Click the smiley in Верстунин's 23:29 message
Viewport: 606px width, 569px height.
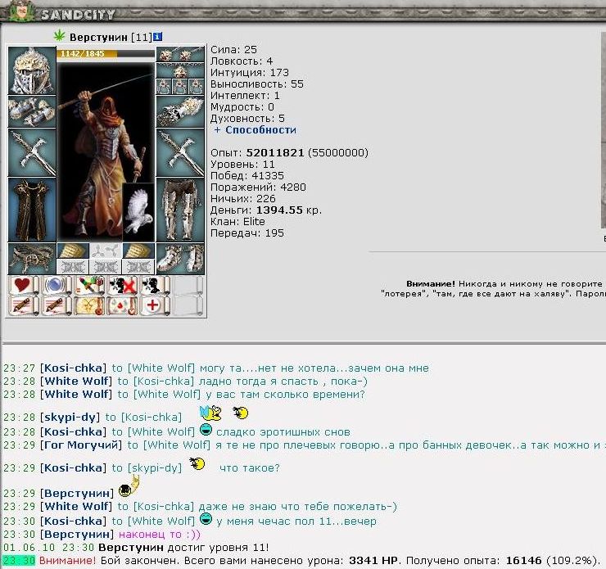[x=129, y=486]
